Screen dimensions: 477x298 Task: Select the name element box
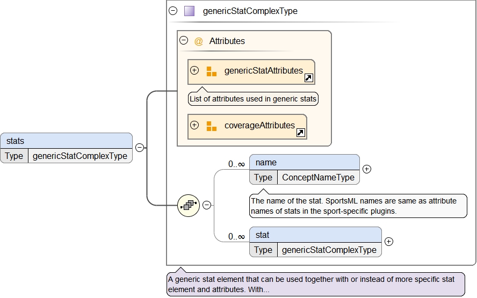pyautogui.click(x=304, y=162)
